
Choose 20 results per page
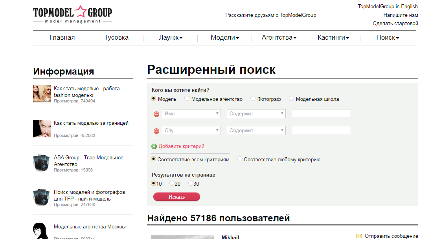(x=172, y=183)
